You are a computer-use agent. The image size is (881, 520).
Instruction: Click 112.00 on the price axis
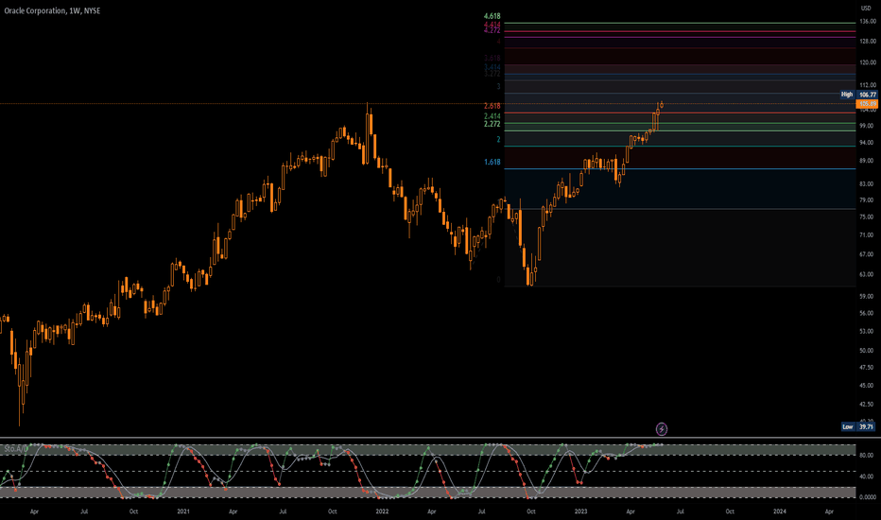coord(868,85)
